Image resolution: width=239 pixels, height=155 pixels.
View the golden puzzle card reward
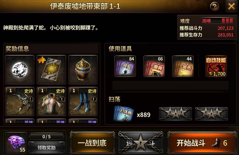click(x=51, y=70)
